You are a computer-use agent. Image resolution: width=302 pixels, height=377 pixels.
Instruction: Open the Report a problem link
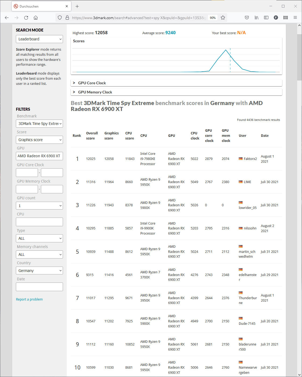(29, 299)
